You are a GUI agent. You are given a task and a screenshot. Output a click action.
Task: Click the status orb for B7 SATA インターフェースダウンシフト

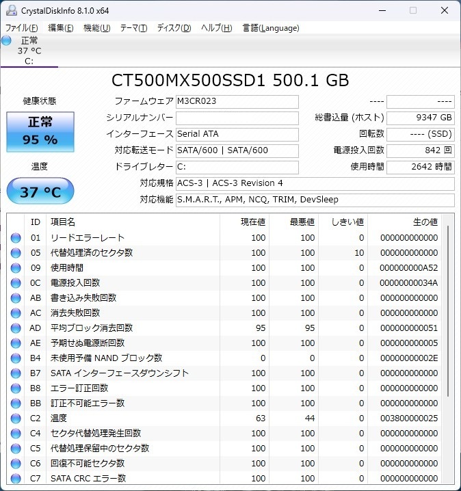pos(16,373)
